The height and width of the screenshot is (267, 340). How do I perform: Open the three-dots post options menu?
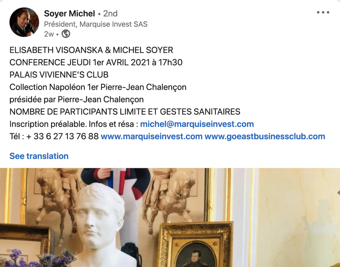pos(323,12)
